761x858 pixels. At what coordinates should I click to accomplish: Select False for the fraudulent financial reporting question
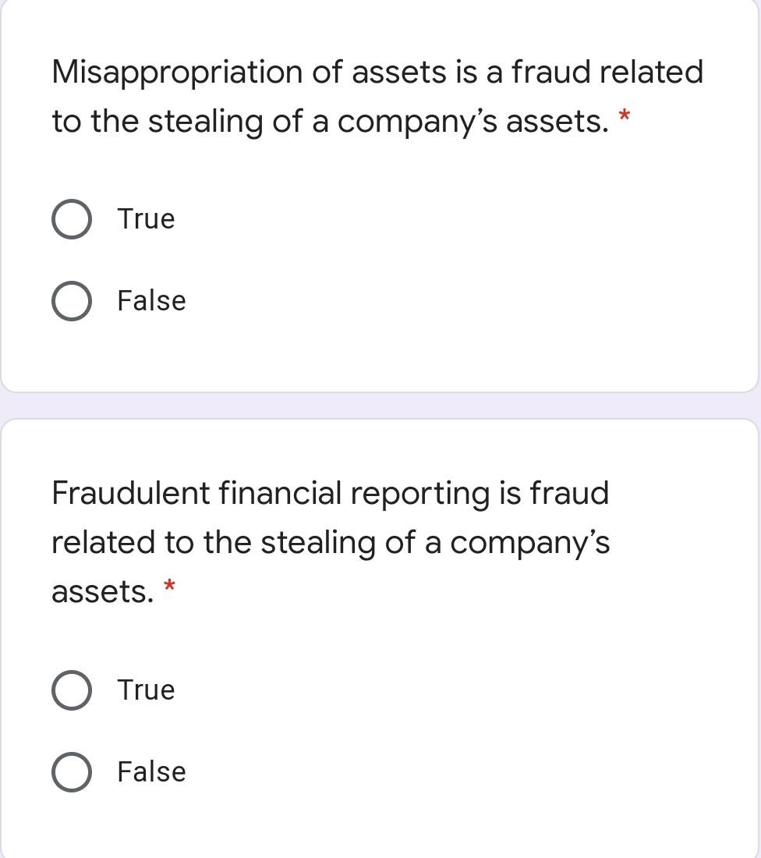click(71, 772)
